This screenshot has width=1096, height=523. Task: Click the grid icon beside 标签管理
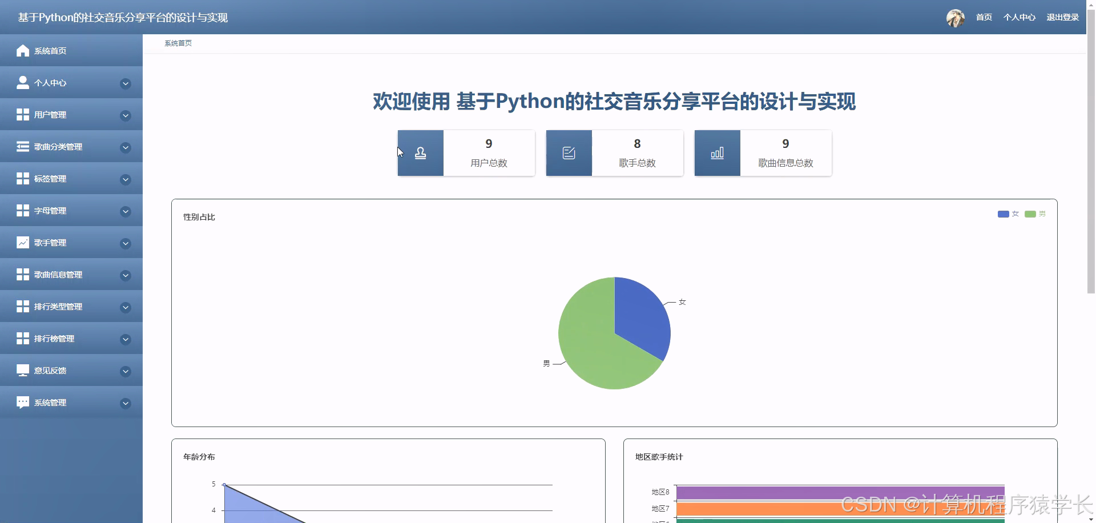(x=23, y=179)
